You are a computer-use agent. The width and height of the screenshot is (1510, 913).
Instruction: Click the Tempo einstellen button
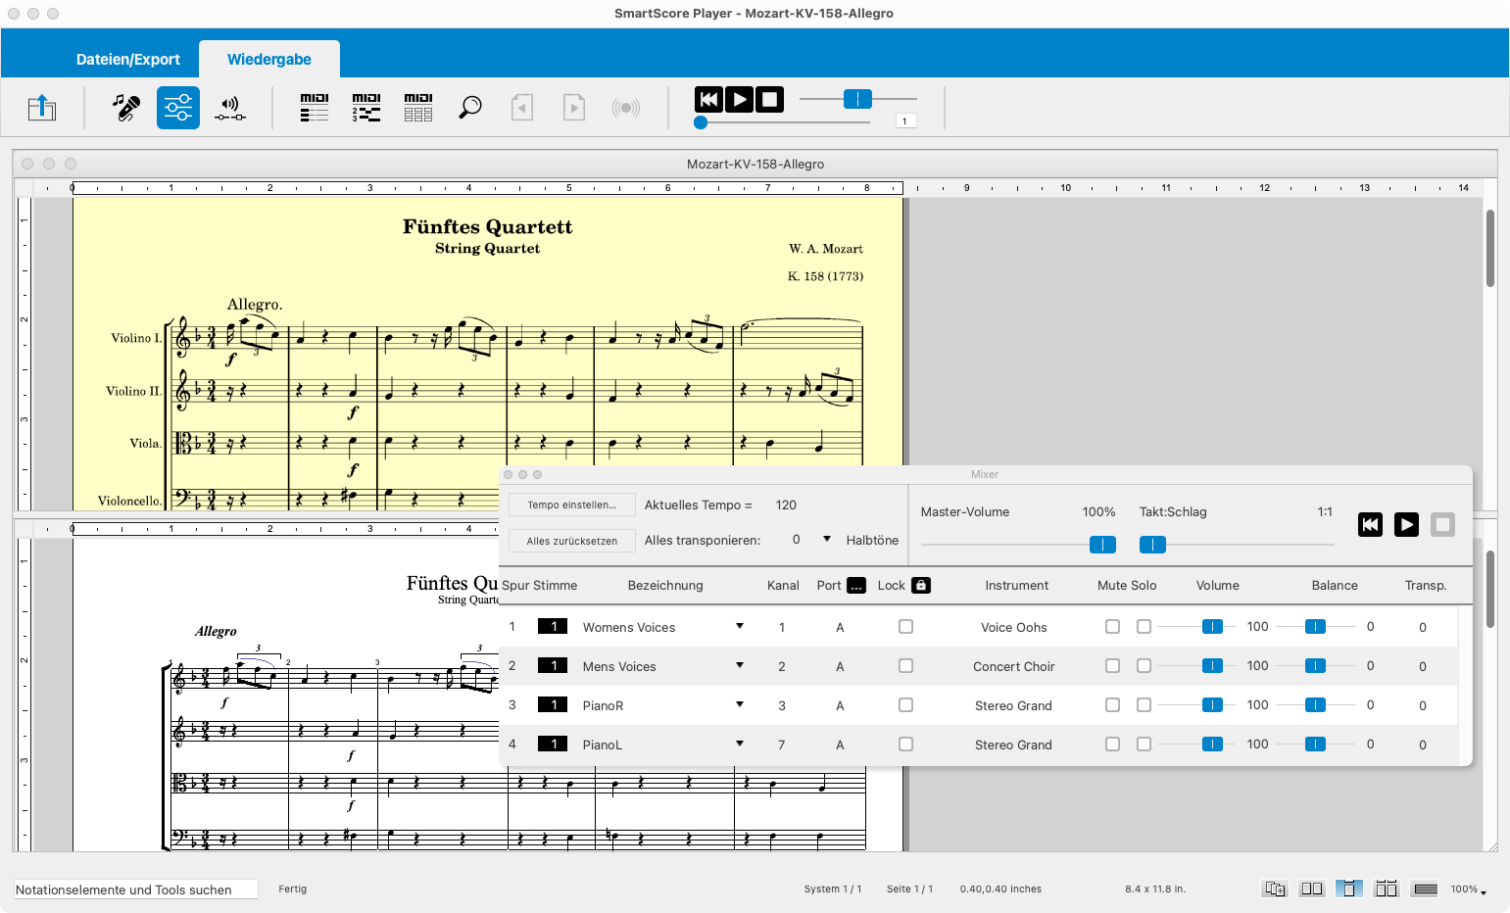[572, 505]
